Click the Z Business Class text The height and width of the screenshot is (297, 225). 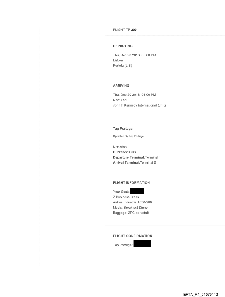(x=126, y=197)
